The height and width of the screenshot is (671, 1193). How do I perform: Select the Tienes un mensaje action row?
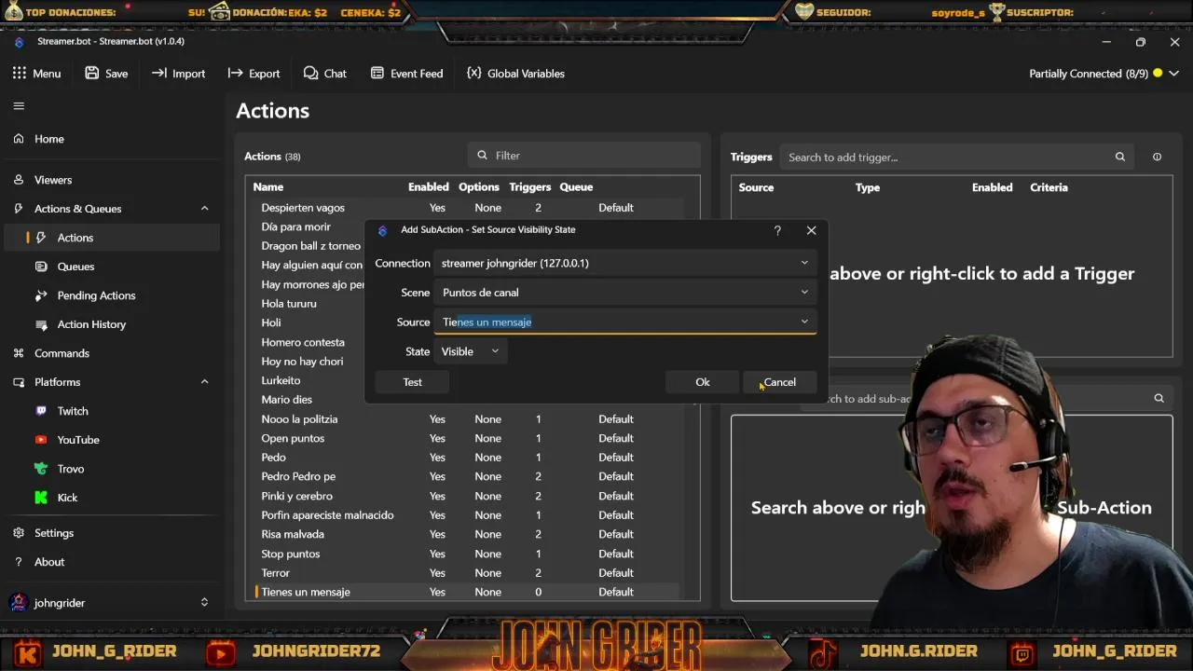click(x=469, y=592)
